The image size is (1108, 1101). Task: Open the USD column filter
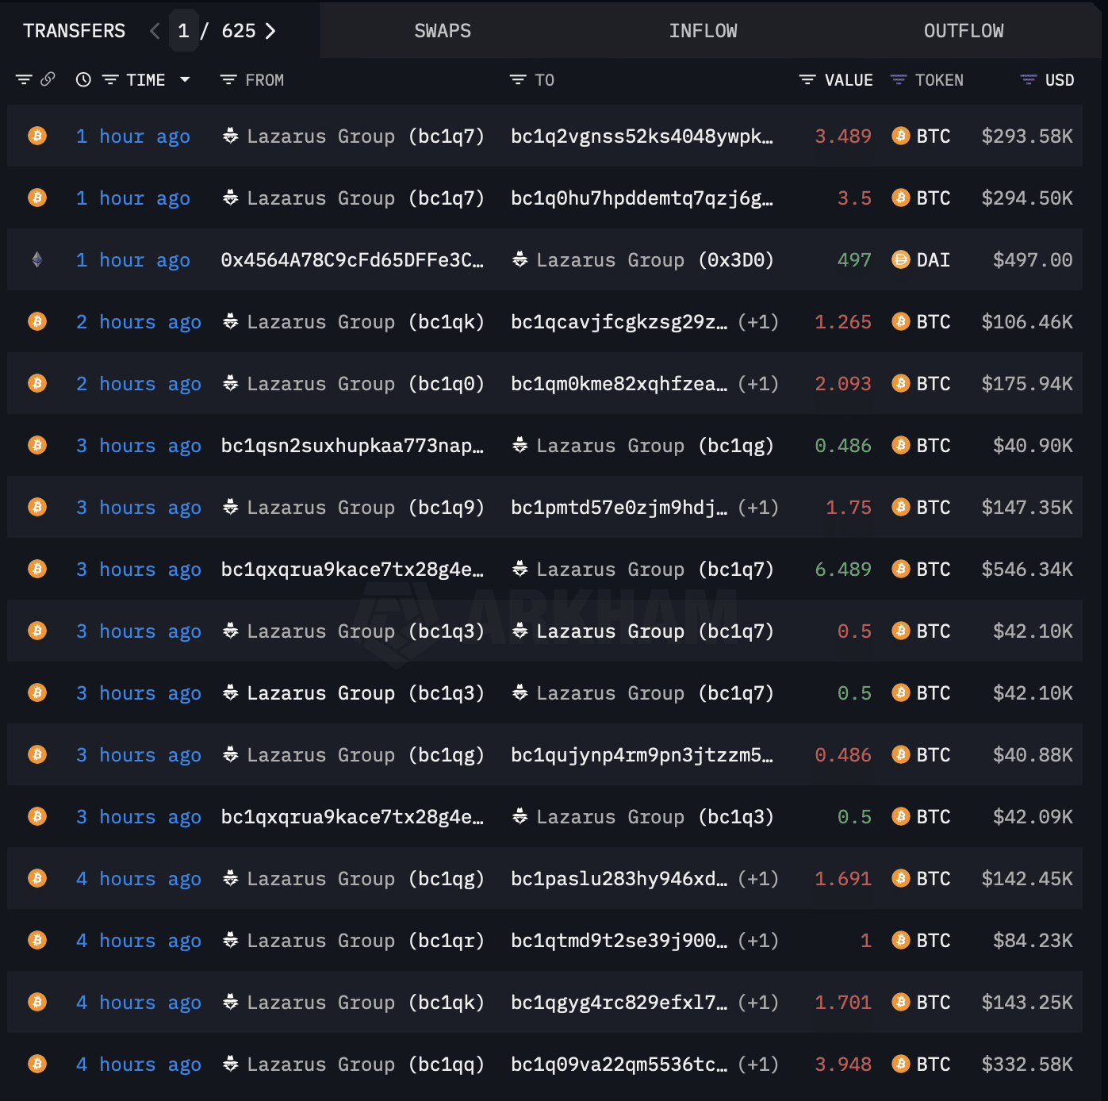1028,79
